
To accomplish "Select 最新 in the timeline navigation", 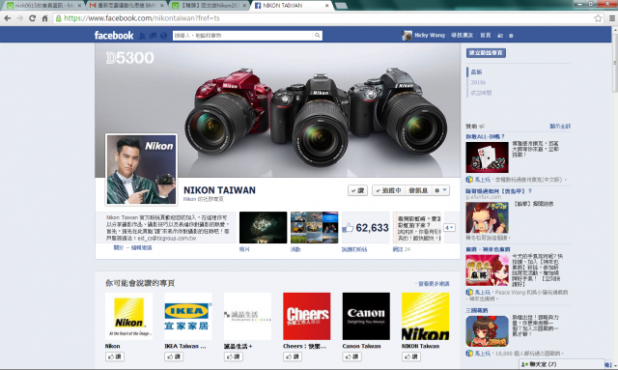I will click(x=476, y=71).
